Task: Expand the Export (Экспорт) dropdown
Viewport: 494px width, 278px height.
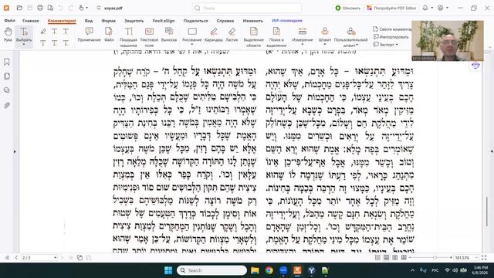Action: coord(397,45)
